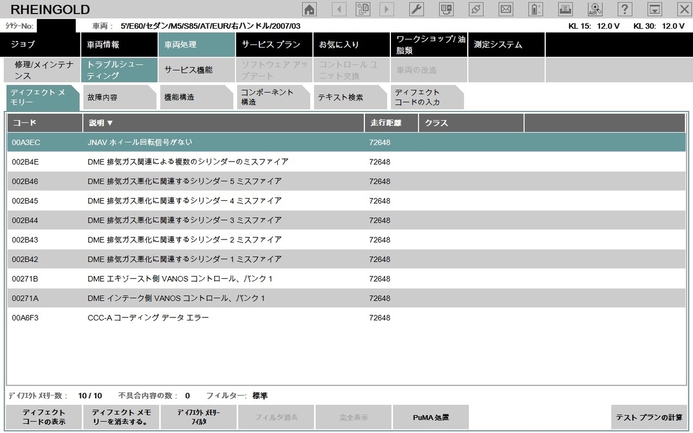The width and height of the screenshot is (693, 433).
Task: Select the 車両情報 main menu
Action: coord(119,44)
